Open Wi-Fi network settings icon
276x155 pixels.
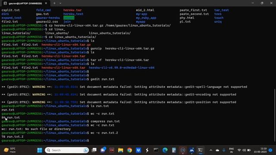pos(239,150)
